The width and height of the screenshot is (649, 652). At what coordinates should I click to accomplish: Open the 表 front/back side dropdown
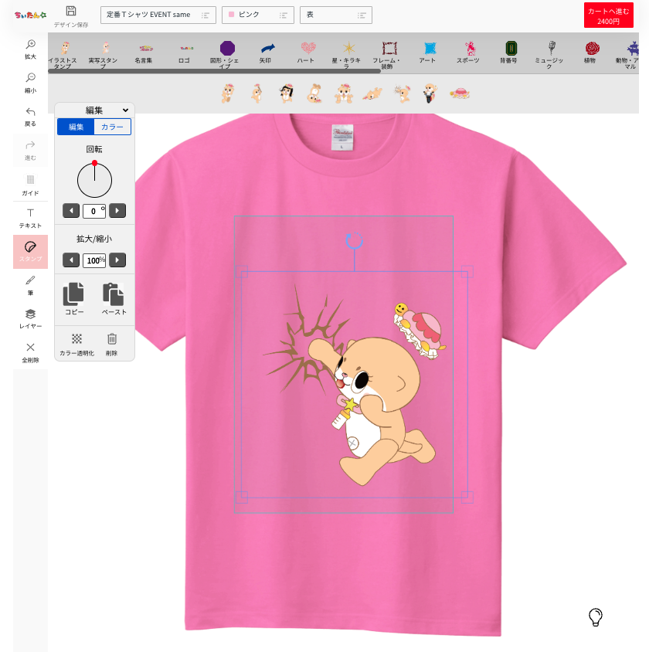point(335,15)
